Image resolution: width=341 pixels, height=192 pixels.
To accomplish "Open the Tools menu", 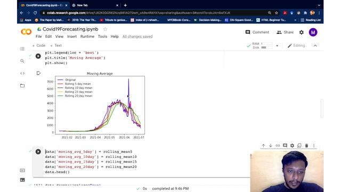I will tap(102, 36).
